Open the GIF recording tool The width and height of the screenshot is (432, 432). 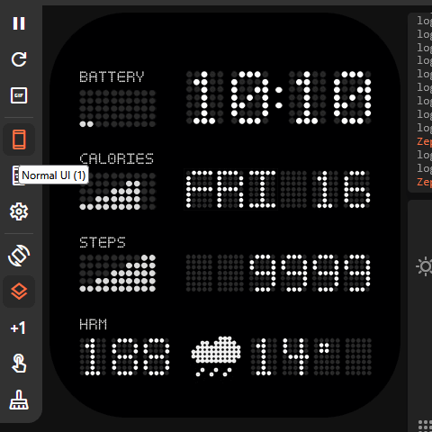[x=19, y=95]
